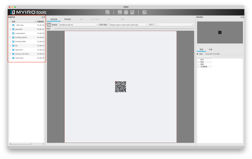This screenshot has height=159, width=252.
Task: Sort data list by date modified column header
Action: click(x=40, y=21)
